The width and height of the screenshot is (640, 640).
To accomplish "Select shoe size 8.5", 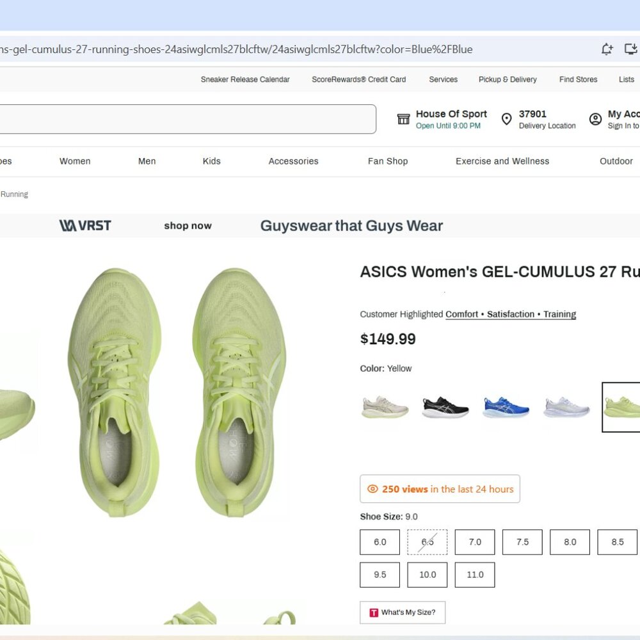I will coord(617,542).
